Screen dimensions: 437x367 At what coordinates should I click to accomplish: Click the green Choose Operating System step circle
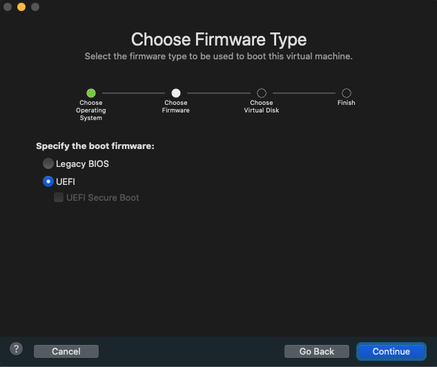click(90, 92)
